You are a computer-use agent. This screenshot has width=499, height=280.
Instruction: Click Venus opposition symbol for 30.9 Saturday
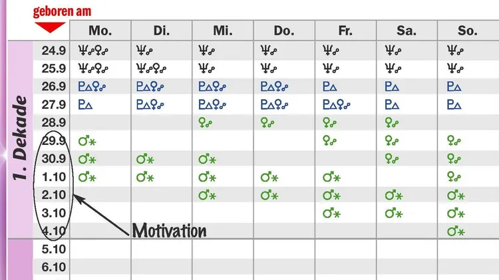point(392,159)
